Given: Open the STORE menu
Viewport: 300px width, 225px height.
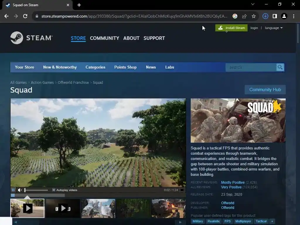Looking at the screenshot, I should pos(78,38).
